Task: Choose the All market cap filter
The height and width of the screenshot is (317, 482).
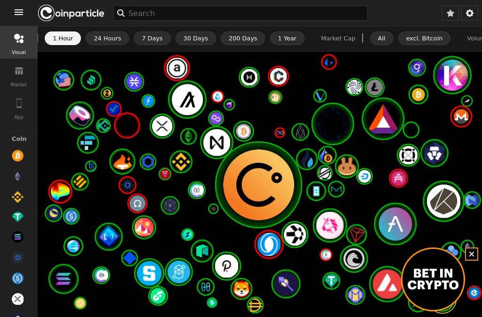Action: (381, 39)
